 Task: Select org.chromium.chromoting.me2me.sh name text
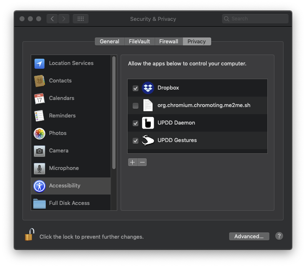pos(204,105)
